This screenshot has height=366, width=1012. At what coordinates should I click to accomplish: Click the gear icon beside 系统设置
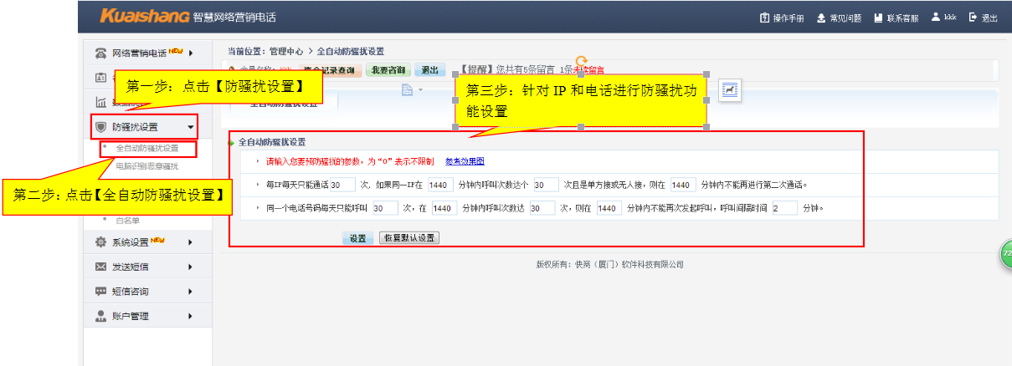(101, 242)
